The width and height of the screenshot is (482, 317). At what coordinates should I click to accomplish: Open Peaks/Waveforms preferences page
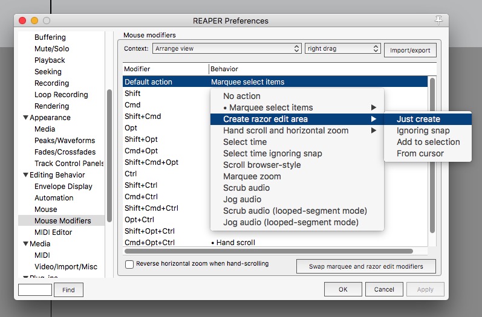(x=65, y=141)
